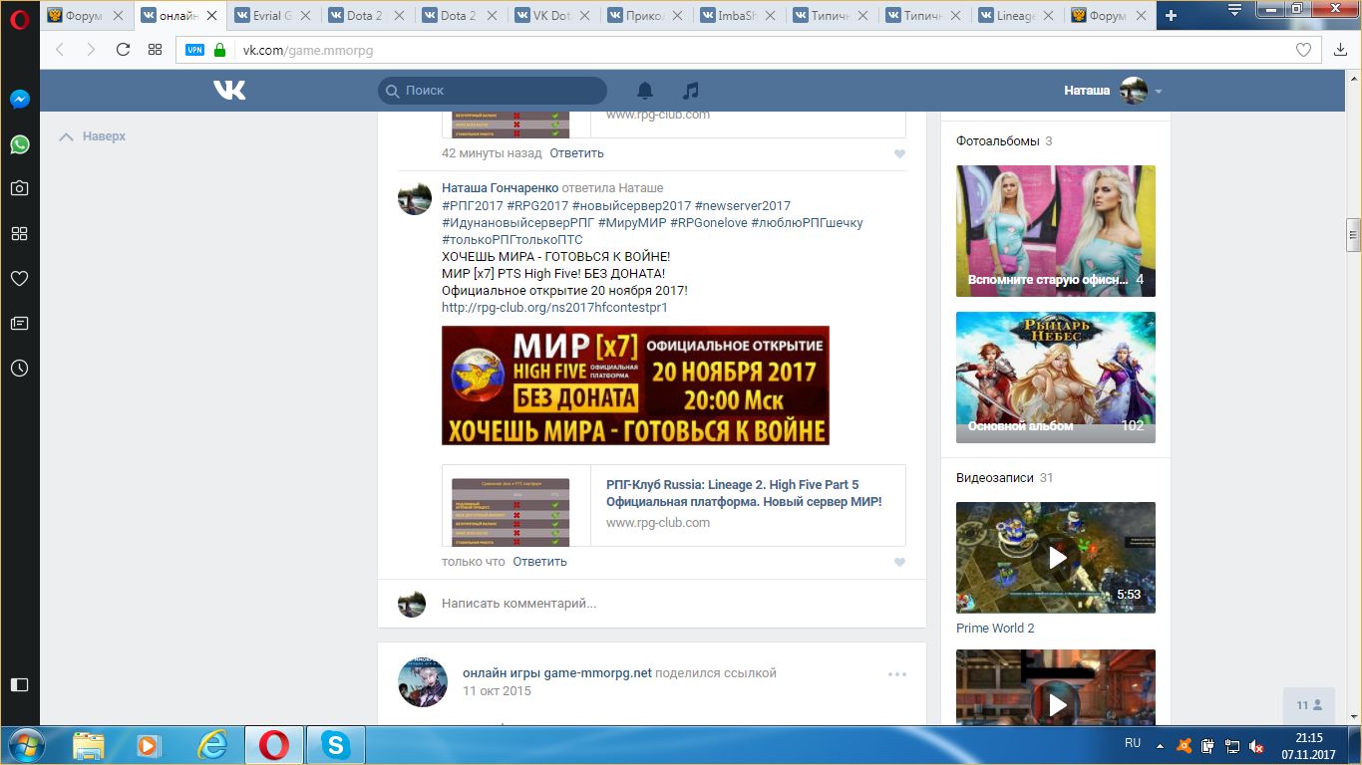The image size is (1362, 765).
Task: Open the friends online chat counter 11
Action: click(x=1309, y=705)
